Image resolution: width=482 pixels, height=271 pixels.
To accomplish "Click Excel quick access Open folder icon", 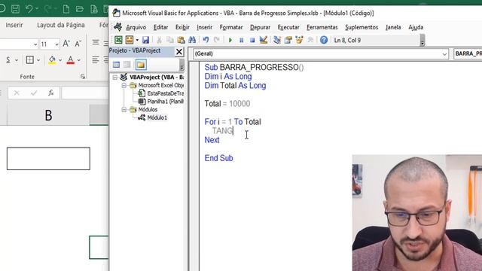I will [80, 9].
